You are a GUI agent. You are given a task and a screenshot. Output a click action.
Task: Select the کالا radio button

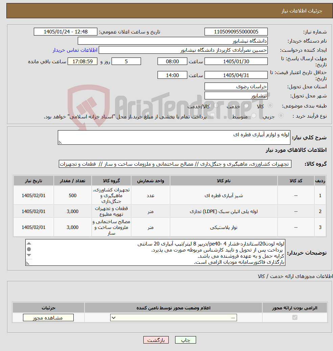click(270, 106)
